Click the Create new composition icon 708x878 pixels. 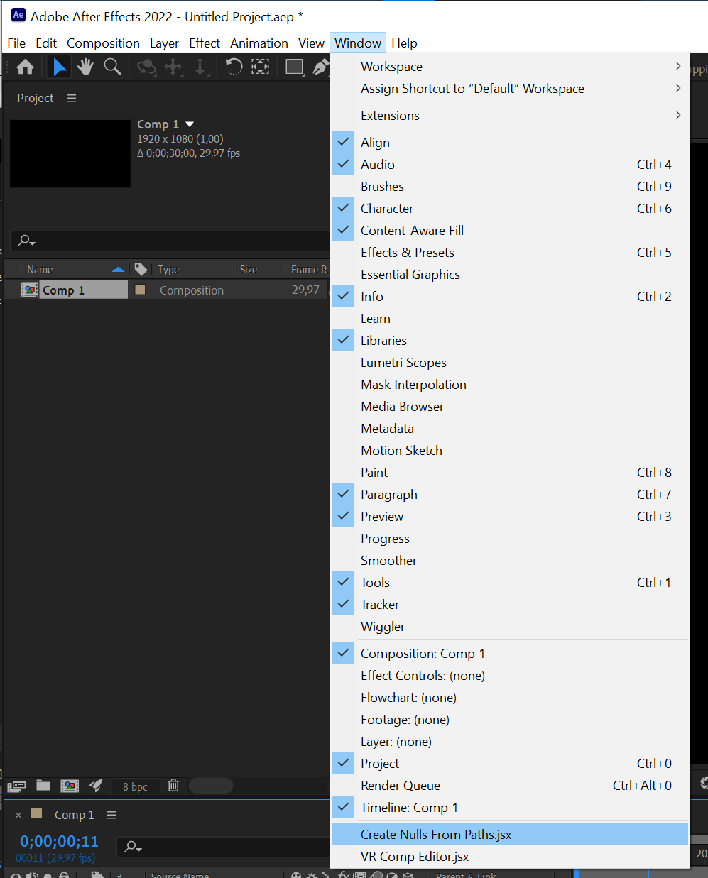pos(70,786)
